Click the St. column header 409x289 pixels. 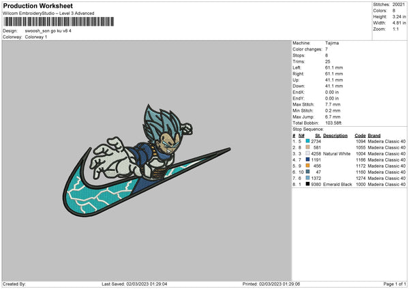pyautogui.click(x=318, y=136)
